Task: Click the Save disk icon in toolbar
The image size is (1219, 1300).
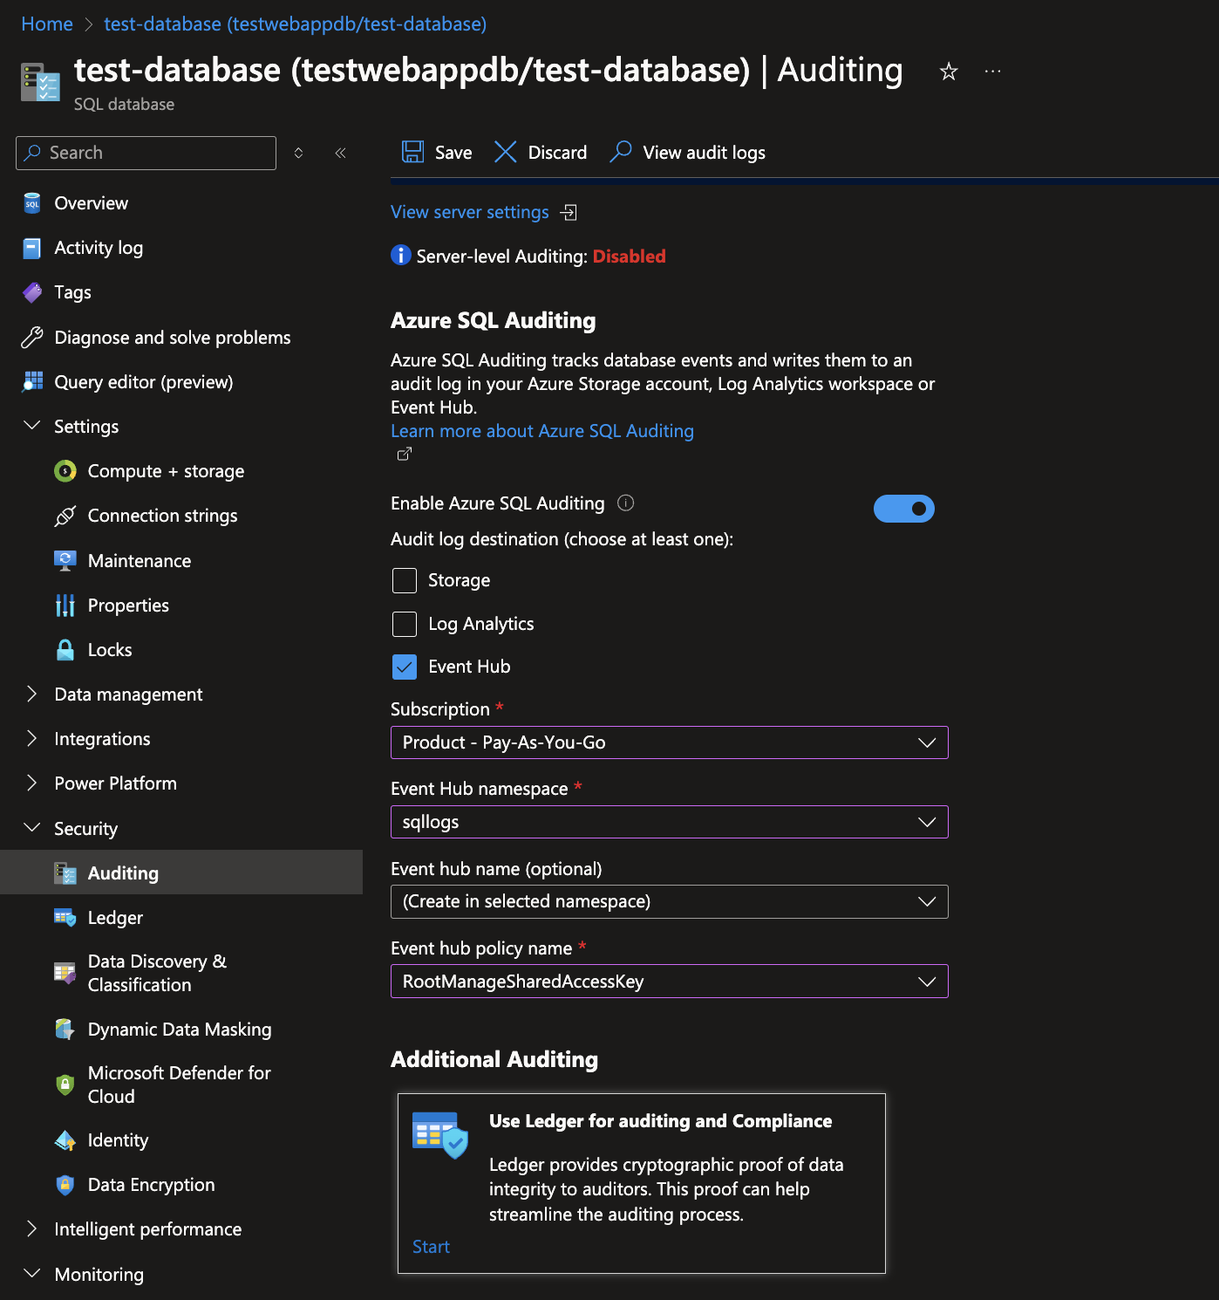Action: [412, 152]
